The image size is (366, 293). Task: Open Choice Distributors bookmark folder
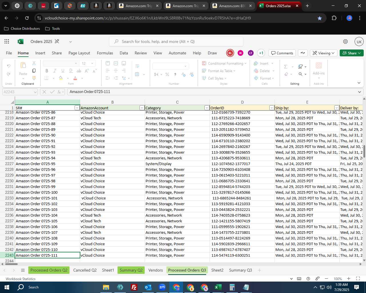click(x=22, y=29)
